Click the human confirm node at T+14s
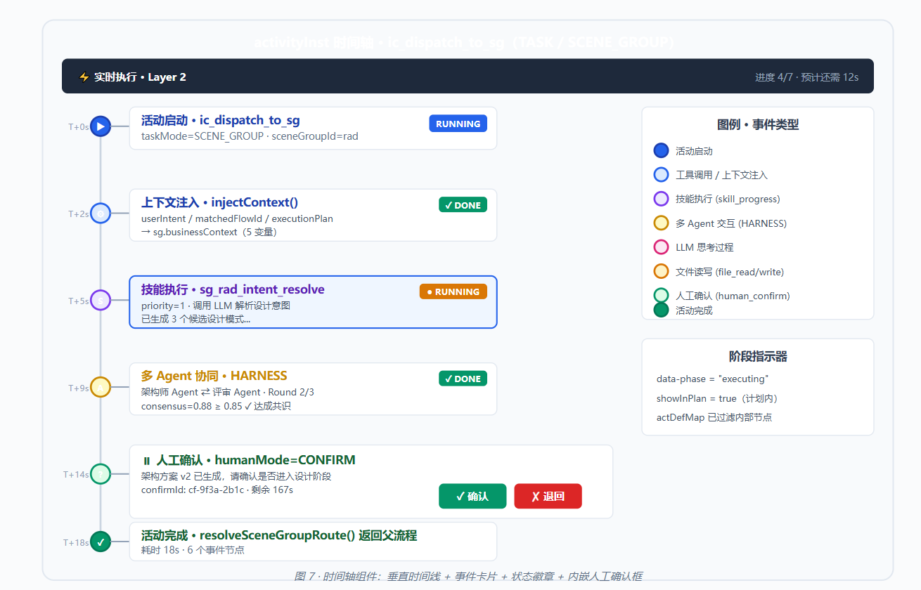Screen dimensions: 921x590 101,474
